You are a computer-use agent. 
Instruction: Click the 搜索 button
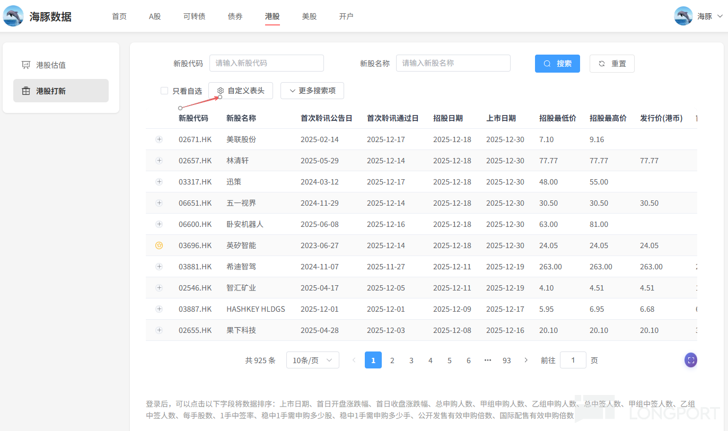click(x=557, y=64)
